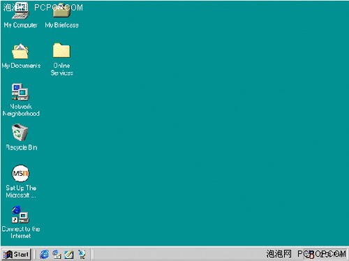Screen dimensions: 349x261
Task: Click the View Channels quick launch icon
Action: [x=82, y=254]
